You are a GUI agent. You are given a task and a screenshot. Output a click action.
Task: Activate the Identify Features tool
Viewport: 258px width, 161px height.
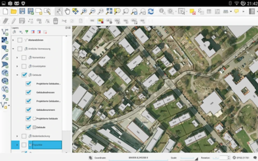pyautogui.click(x=162, y=11)
